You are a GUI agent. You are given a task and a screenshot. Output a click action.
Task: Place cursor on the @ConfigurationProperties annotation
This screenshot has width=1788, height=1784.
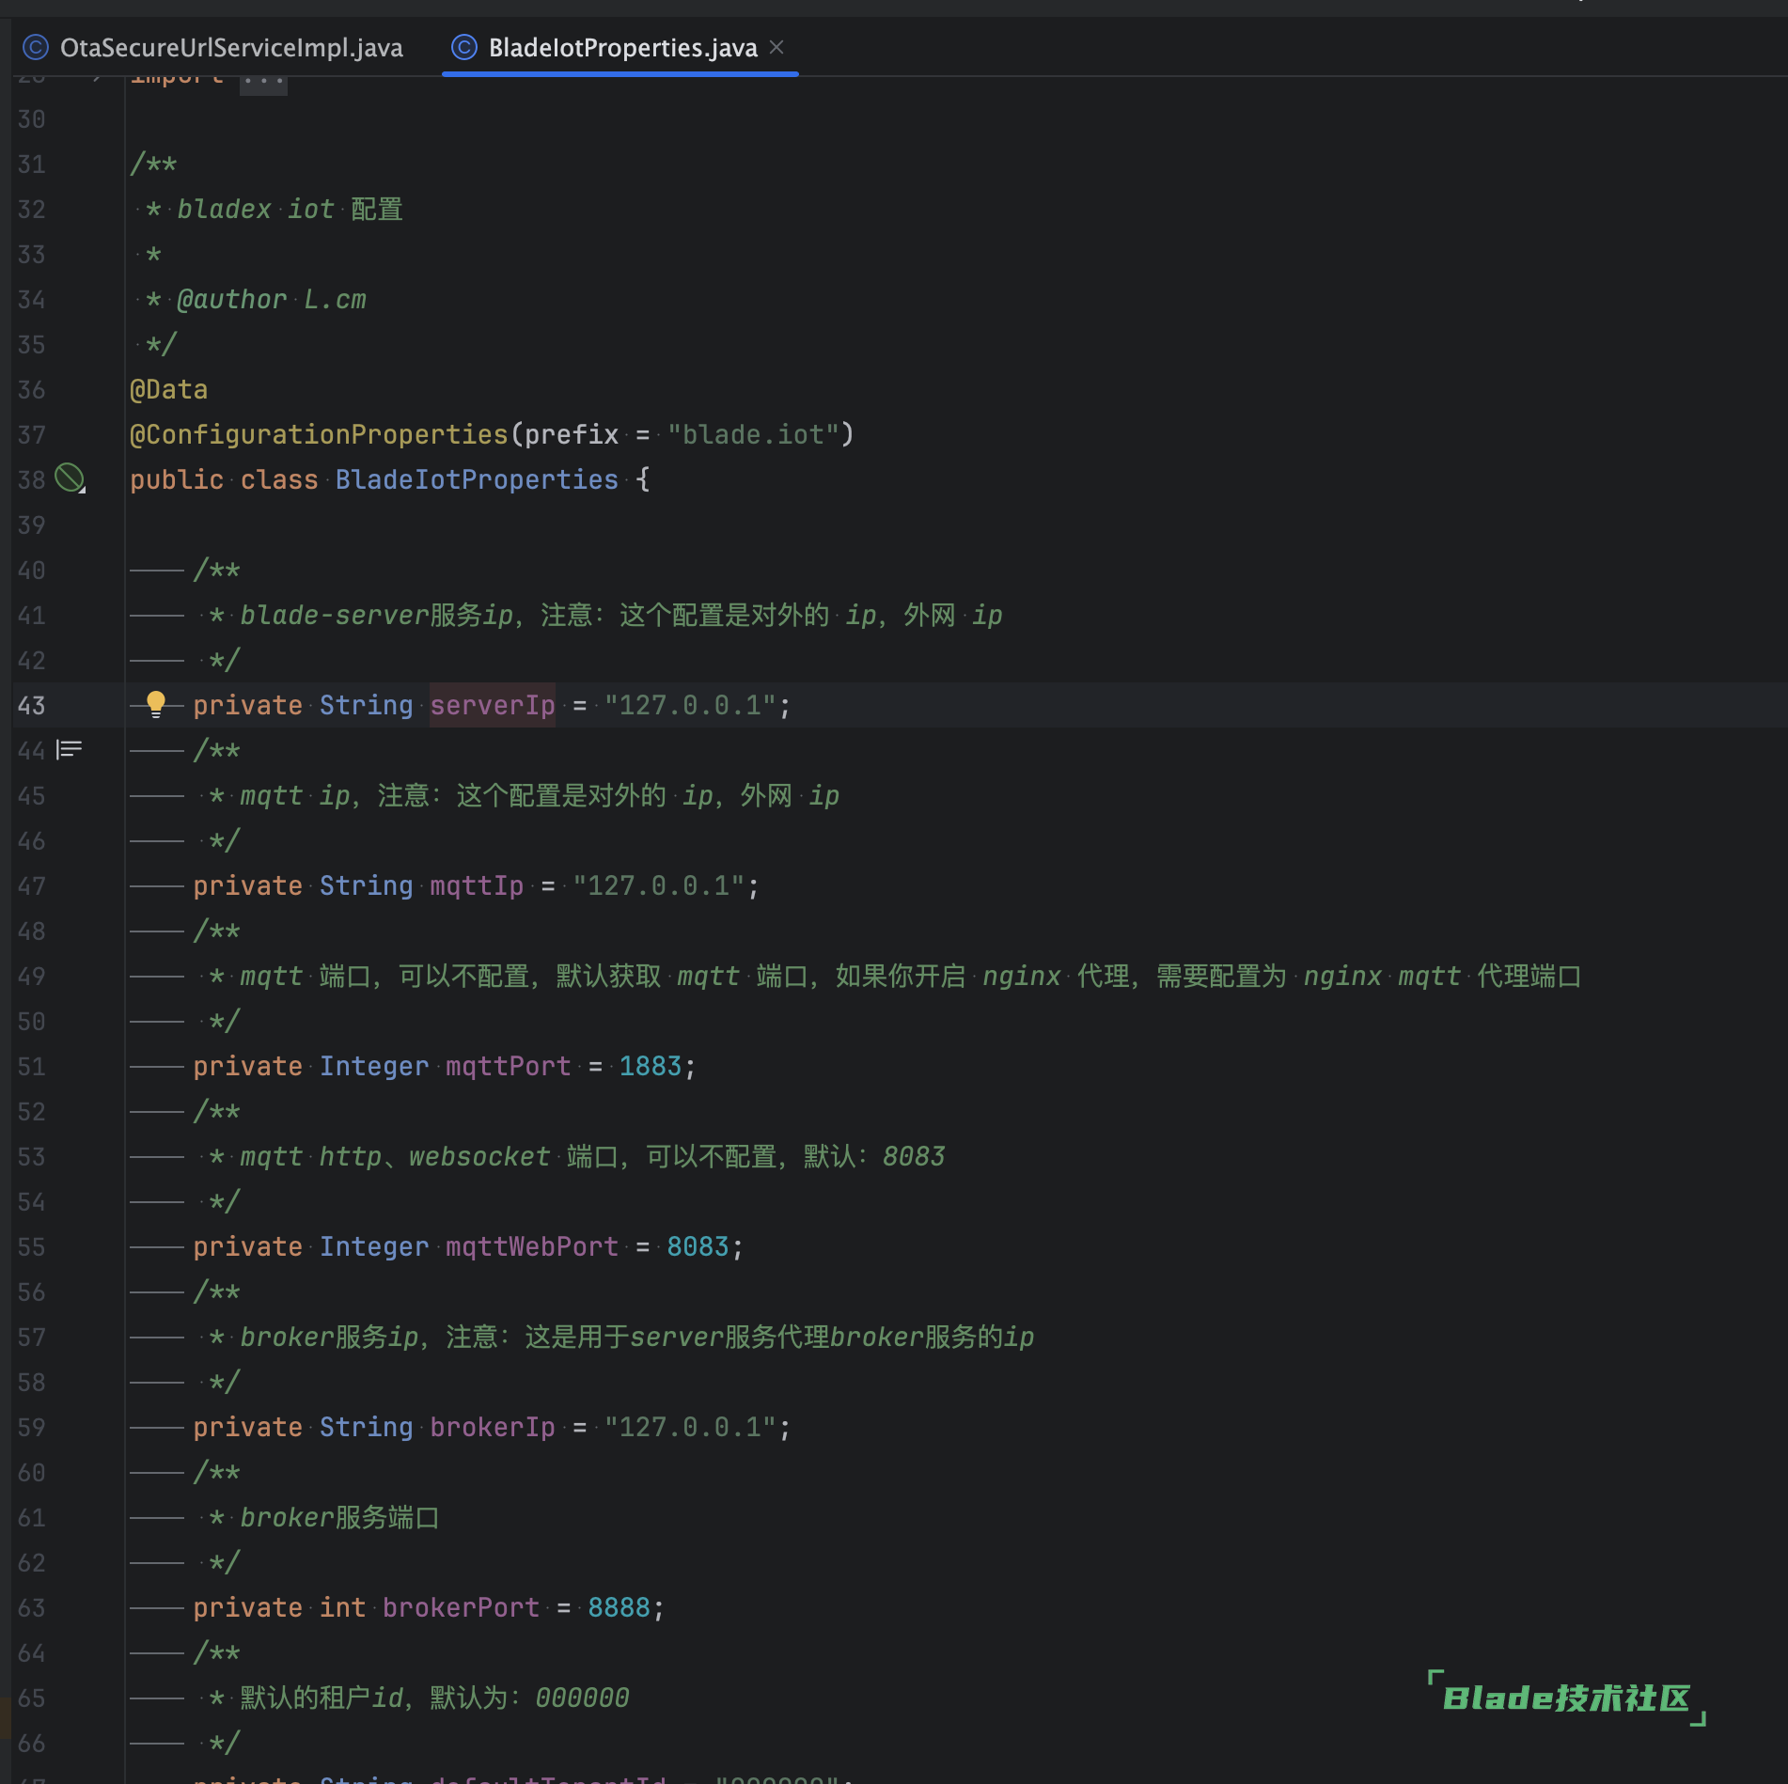point(320,433)
